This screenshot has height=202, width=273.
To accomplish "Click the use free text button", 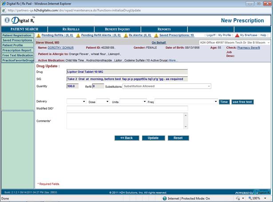I will [x=242, y=101].
